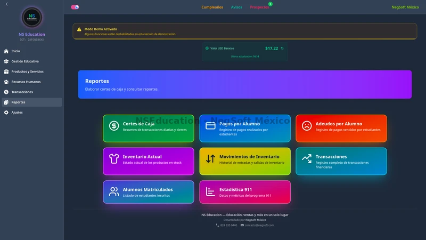The image size is (426, 240).
Task: Click the envelope icon in the footer
Action: [x=242, y=225]
